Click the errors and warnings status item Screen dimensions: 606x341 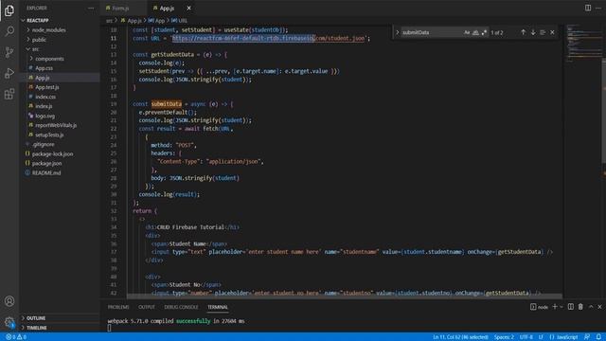[16, 337]
